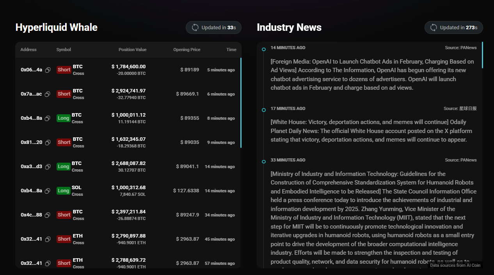This screenshot has height=275, width=494.
Task: Click the Symbol column header
Action: (64, 50)
